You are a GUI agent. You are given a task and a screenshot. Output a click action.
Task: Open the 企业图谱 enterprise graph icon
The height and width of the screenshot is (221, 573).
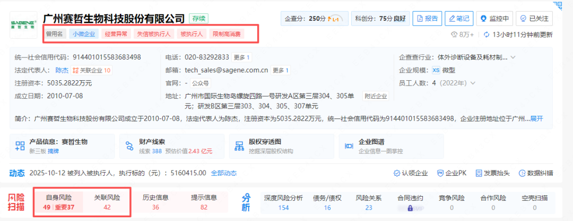pyautogui.click(x=350, y=146)
